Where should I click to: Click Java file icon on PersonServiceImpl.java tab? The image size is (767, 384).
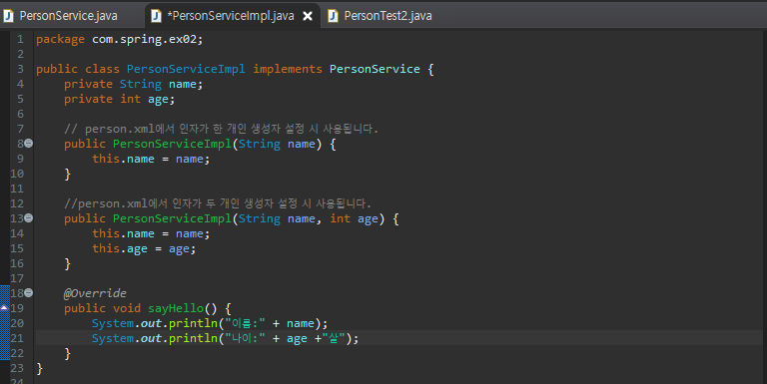(x=156, y=16)
